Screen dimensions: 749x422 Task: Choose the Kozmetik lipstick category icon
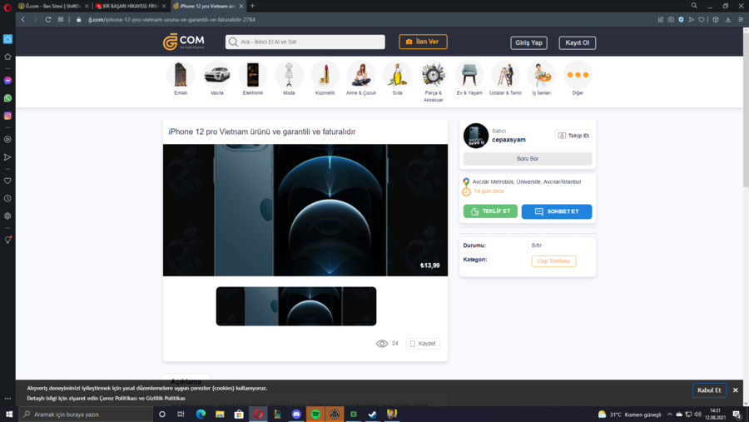tap(325, 75)
